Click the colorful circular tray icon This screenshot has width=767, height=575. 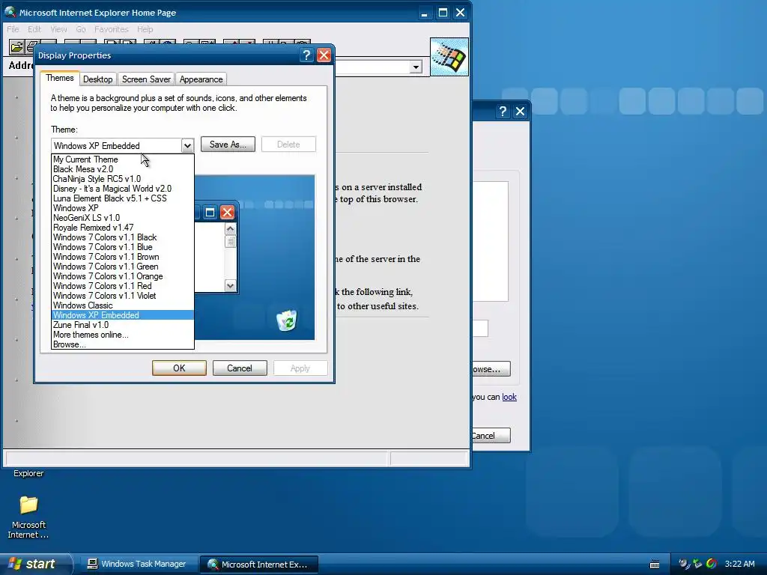coord(712,564)
